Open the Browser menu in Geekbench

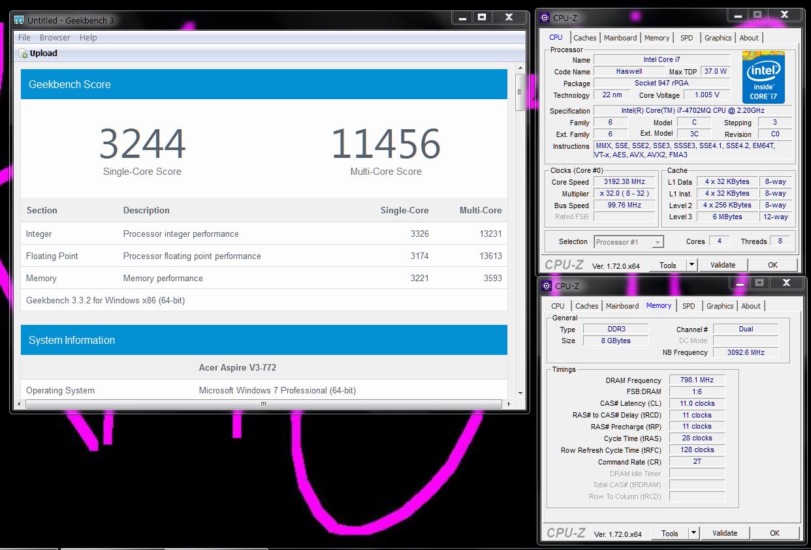pyautogui.click(x=55, y=38)
